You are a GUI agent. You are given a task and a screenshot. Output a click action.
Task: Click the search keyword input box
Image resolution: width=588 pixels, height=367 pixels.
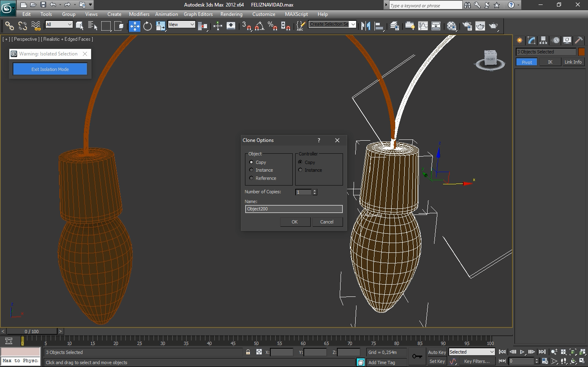point(425,5)
